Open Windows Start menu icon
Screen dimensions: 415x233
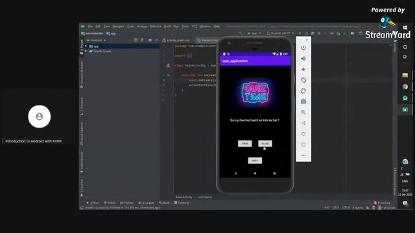pyautogui.click(x=405, y=27)
